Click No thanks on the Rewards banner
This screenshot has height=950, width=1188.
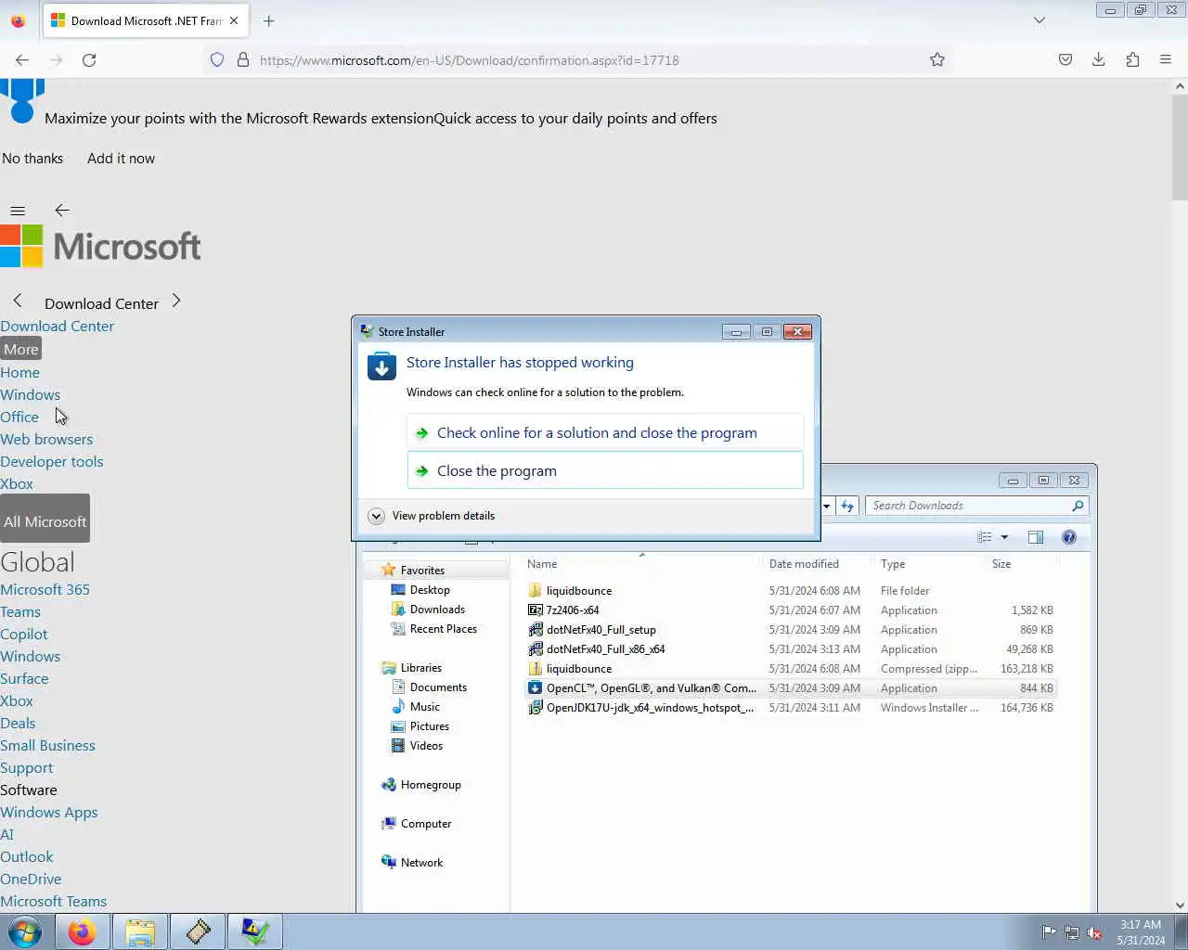tap(32, 159)
